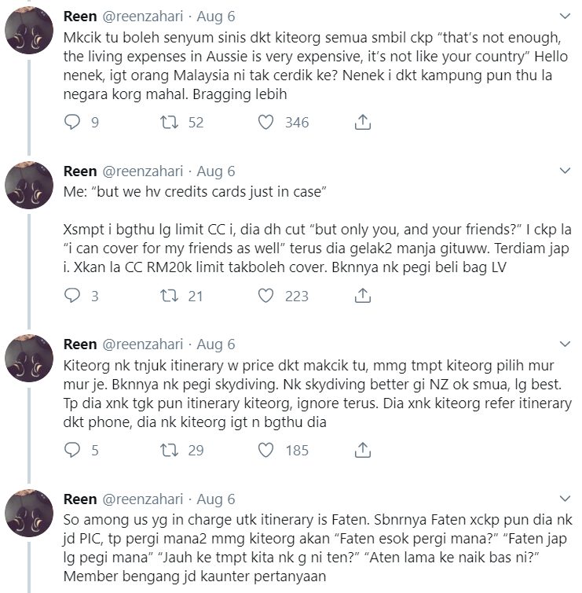
Task: Reply to the tweet with 9 replies
Action: point(71,122)
